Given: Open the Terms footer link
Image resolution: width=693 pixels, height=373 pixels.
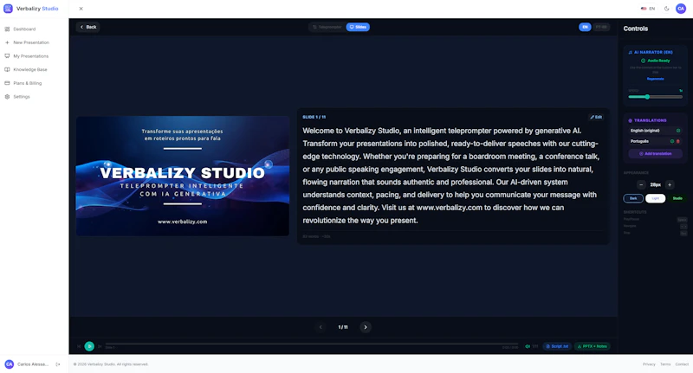Looking at the screenshot, I should 665,364.
